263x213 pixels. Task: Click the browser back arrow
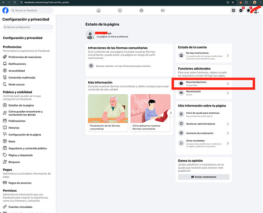coord(3,3)
